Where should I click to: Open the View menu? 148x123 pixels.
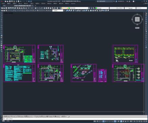tap(15, 3)
